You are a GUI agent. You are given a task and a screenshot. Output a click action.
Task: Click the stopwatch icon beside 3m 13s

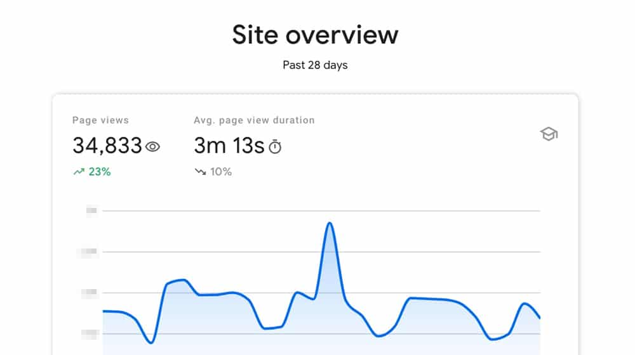(275, 146)
